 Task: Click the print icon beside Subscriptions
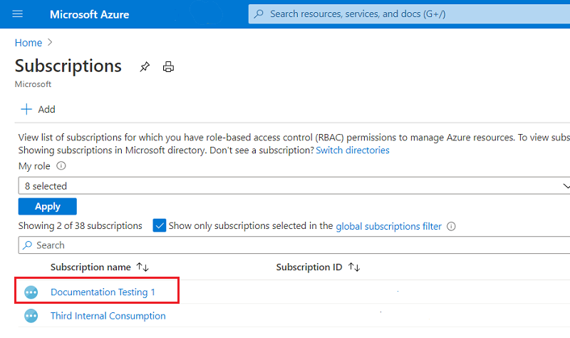click(x=168, y=67)
